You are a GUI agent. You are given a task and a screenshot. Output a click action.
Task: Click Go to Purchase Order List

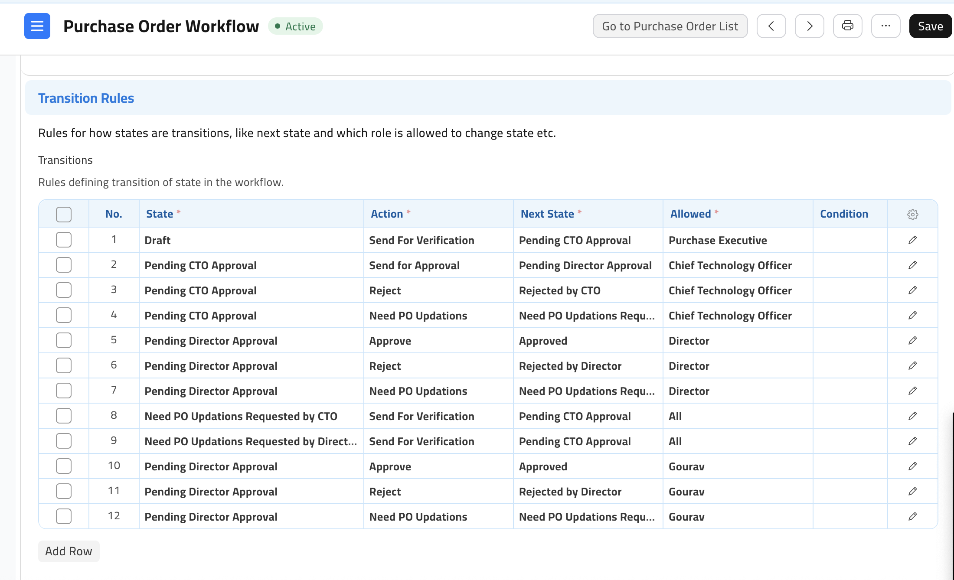[670, 26]
